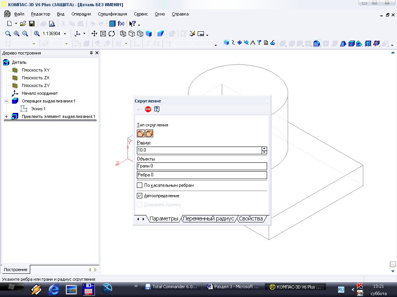The image size is (397, 297).
Task: Select the Spatial Curves toolbar icon
Action: [x=233, y=43]
